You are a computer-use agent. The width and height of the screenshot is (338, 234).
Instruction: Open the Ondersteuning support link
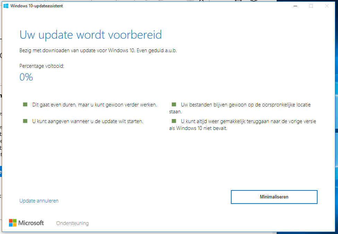point(72,223)
